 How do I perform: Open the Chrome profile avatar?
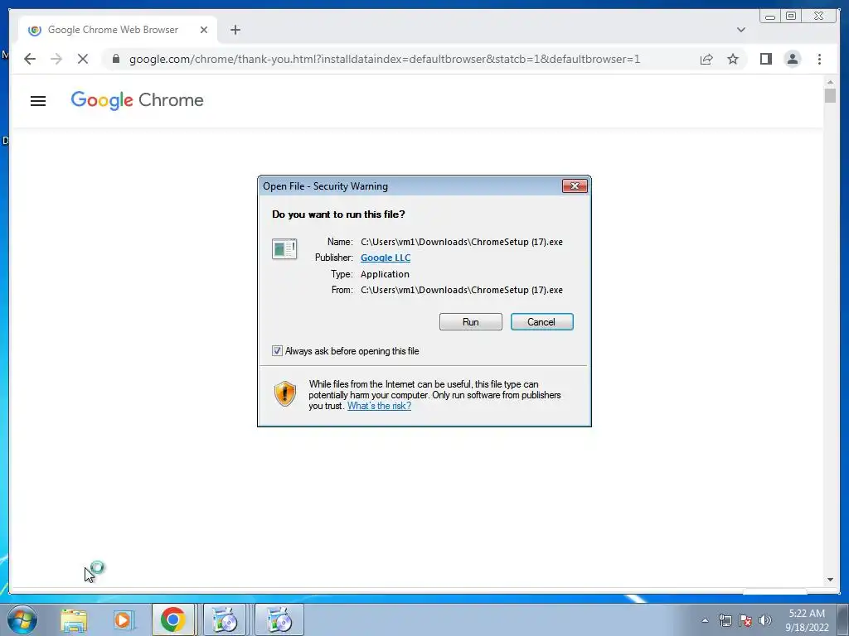[792, 59]
